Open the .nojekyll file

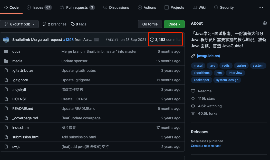tap(19, 90)
